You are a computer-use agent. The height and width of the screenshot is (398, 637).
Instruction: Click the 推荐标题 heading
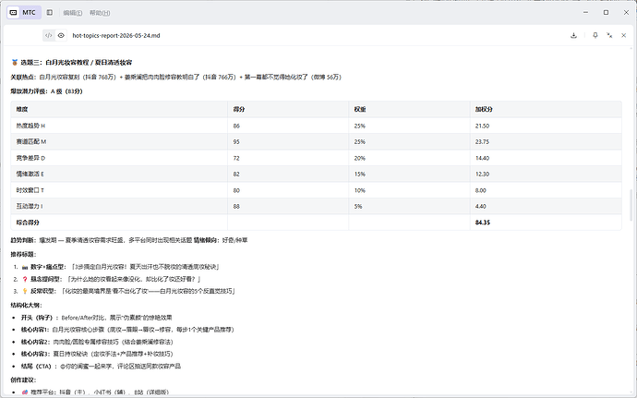(x=23, y=255)
